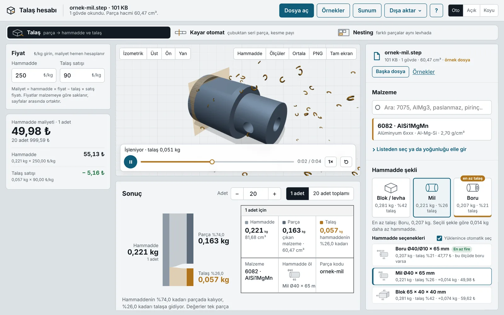Click the Nesting layout icon

pyautogui.click(x=344, y=32)
